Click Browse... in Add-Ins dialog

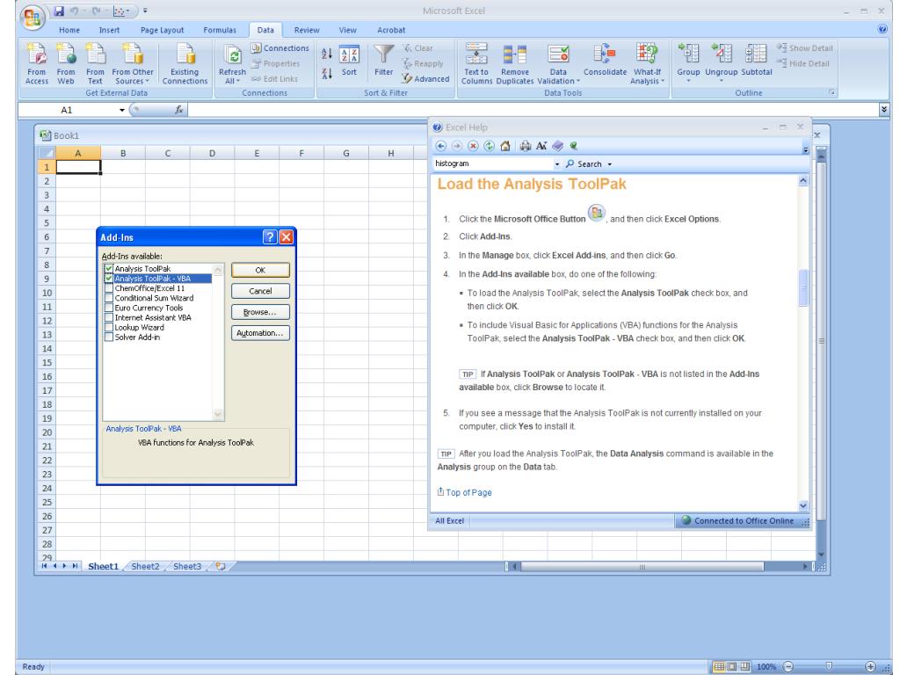(x=260, y=312)
